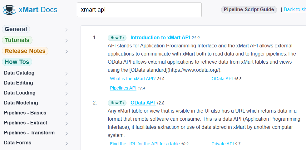Image resolution: width=306 pixels, height=150 pixels.
Task: Click the search box containing 'xmart api'
Action: pos(139,10)
